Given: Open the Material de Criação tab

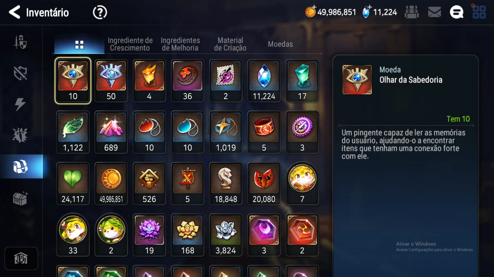Looking at the screenshot, I should [x=230, y=44].
